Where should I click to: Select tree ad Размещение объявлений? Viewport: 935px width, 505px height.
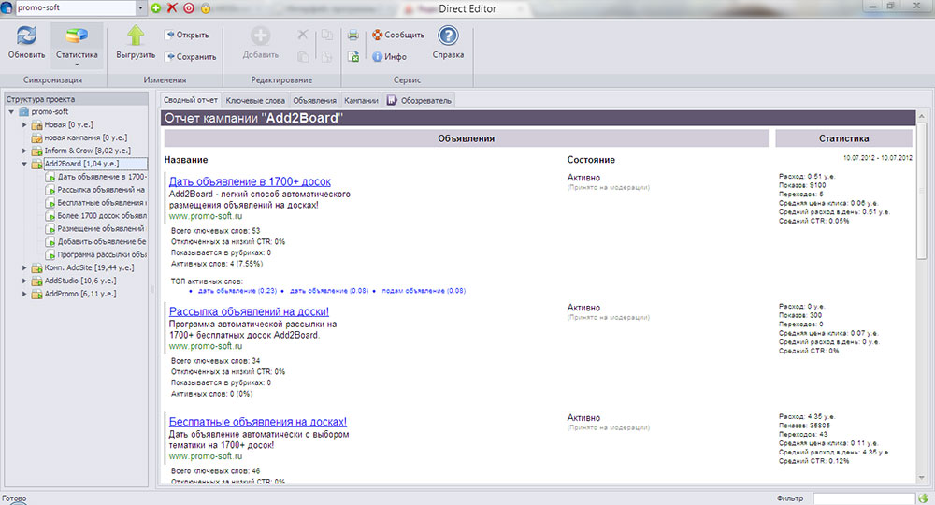tap(101, 229)
